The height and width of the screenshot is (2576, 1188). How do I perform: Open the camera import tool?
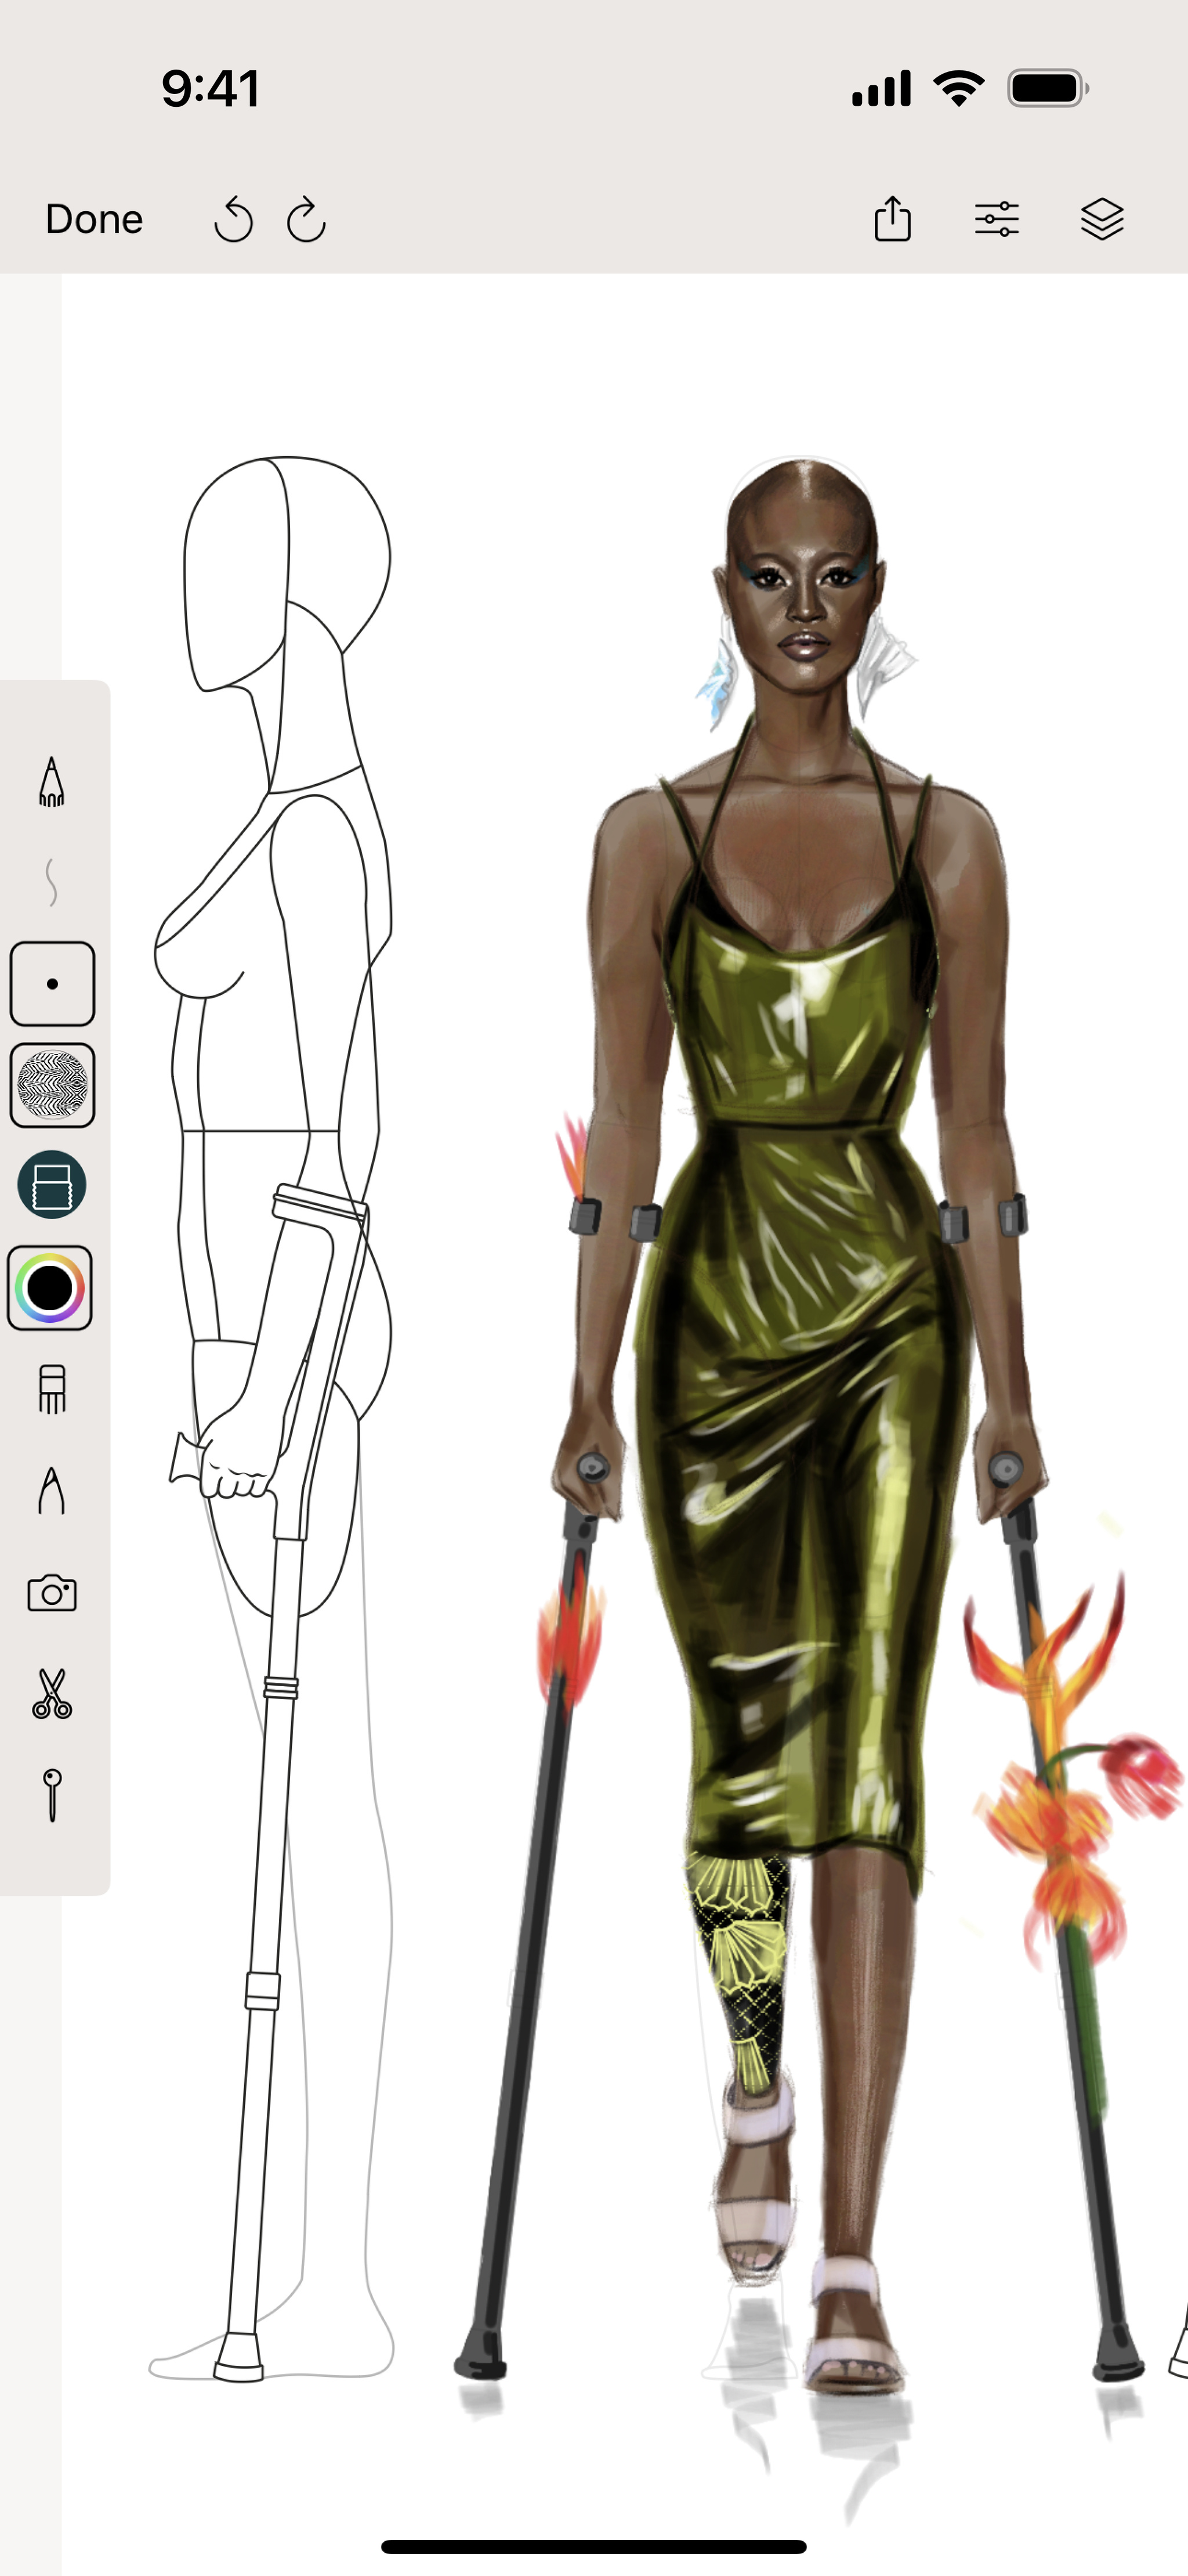52,1593
